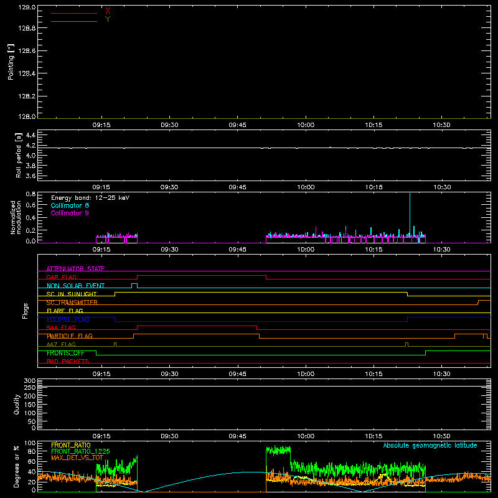Click the '150' quality tick label
The height and width of the screenshot is (498, 498).
(30, 405)
